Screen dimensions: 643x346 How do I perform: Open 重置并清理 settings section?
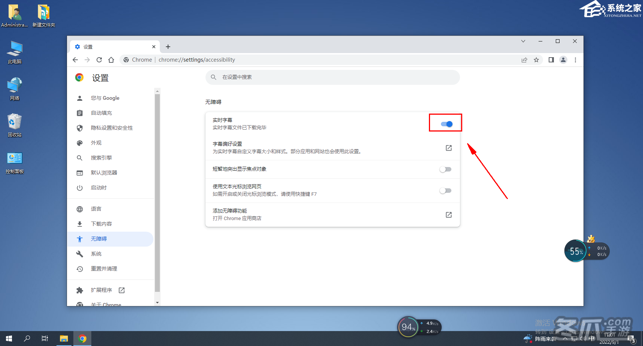[x=110, y=269]
